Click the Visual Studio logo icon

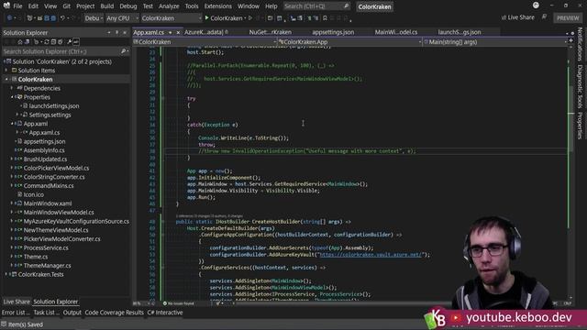coord(6,5)
